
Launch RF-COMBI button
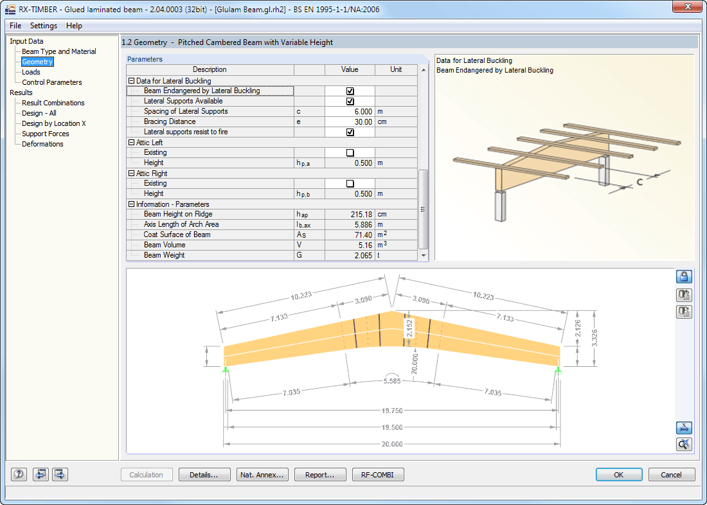pos(378,475)
